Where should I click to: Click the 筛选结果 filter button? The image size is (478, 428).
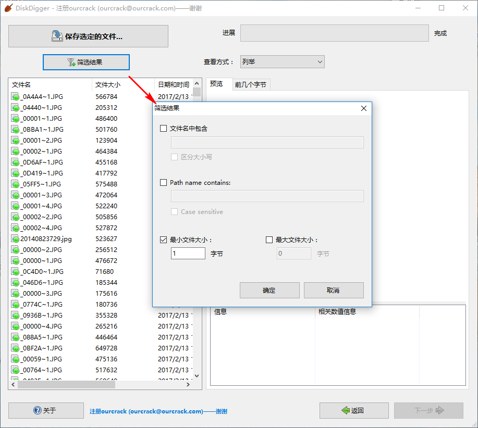(x=86, y=62)
